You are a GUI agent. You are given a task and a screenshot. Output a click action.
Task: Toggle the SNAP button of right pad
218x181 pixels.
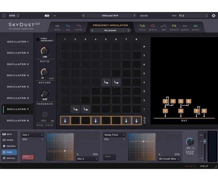pos(110,157)
